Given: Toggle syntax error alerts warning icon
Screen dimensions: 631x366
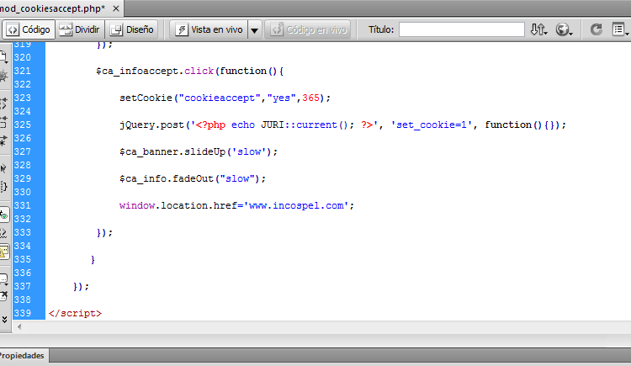Looking at the screenshot, I should pyautogui.click(x=4, y=252).
